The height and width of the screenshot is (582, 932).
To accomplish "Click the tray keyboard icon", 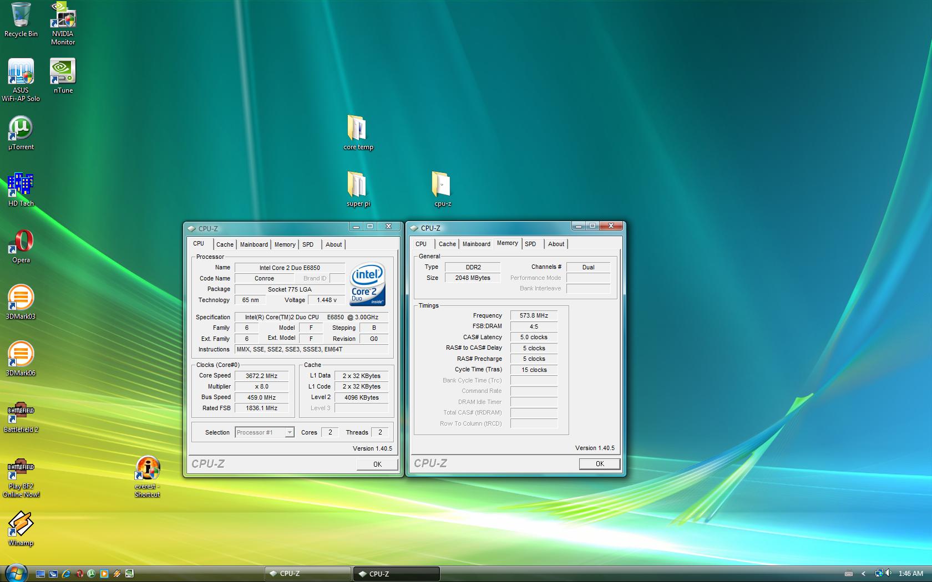I will [849, 574].
